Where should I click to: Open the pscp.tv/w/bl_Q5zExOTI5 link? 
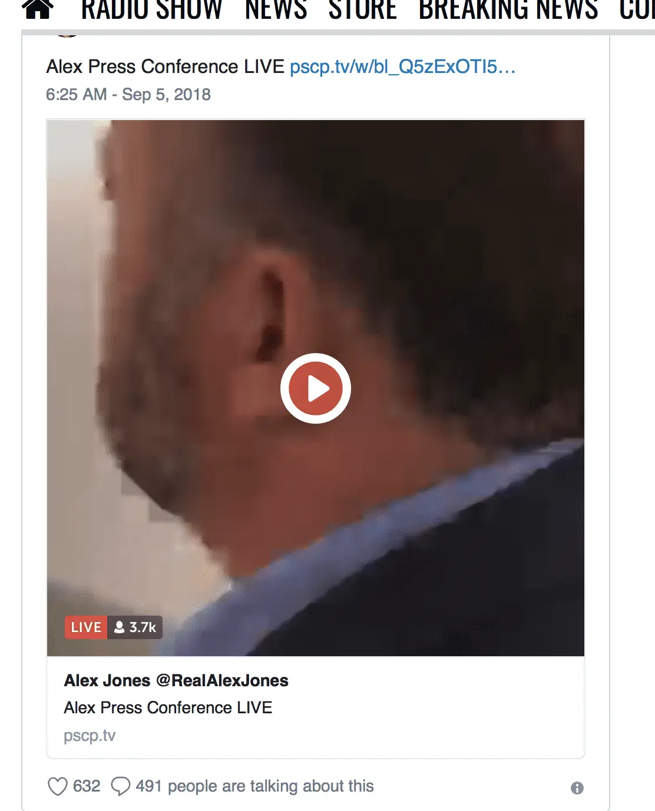tap(402, 67)
